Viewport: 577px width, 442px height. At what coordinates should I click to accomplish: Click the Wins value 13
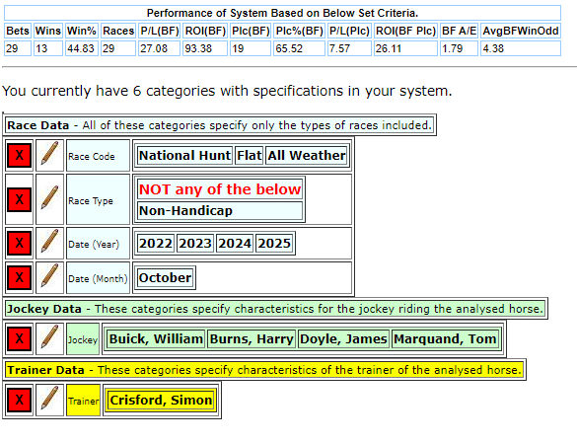48,48
